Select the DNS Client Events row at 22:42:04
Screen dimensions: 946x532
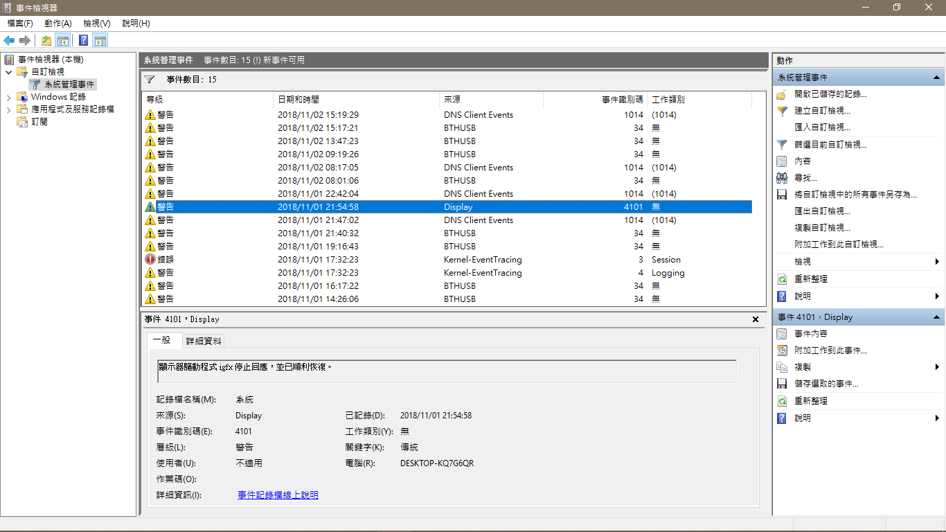point(447,194)
